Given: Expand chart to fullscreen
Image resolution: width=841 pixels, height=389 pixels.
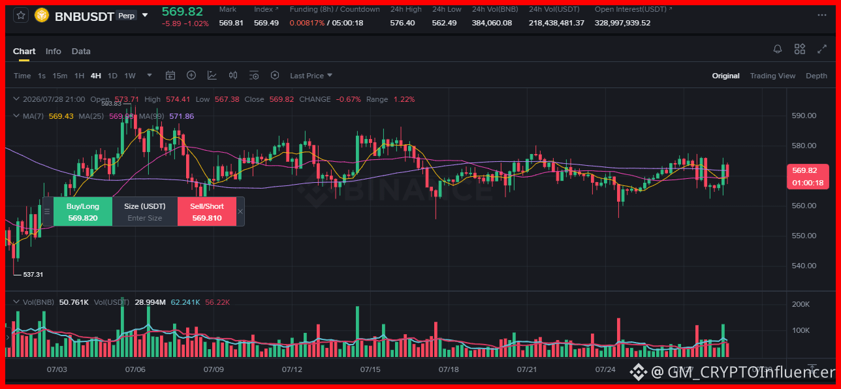Looking at the screenshot, I should pos(821,49).
